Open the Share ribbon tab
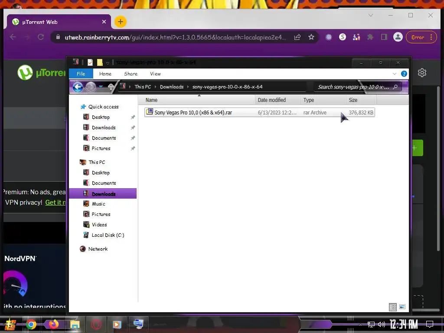444x333 pixels. 131,74
